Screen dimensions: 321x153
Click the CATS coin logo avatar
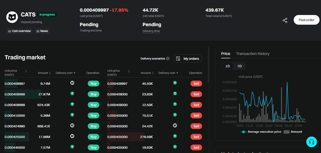click(12, 17)
